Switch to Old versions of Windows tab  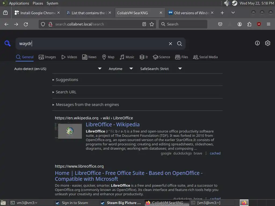191,13
